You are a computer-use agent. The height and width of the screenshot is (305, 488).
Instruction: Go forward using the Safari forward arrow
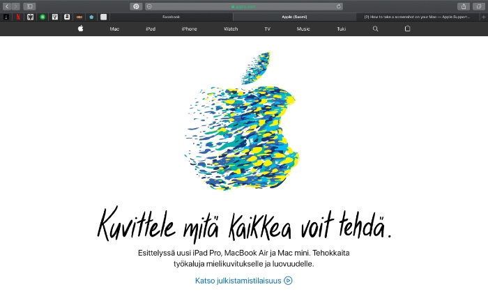coord(15,6)
